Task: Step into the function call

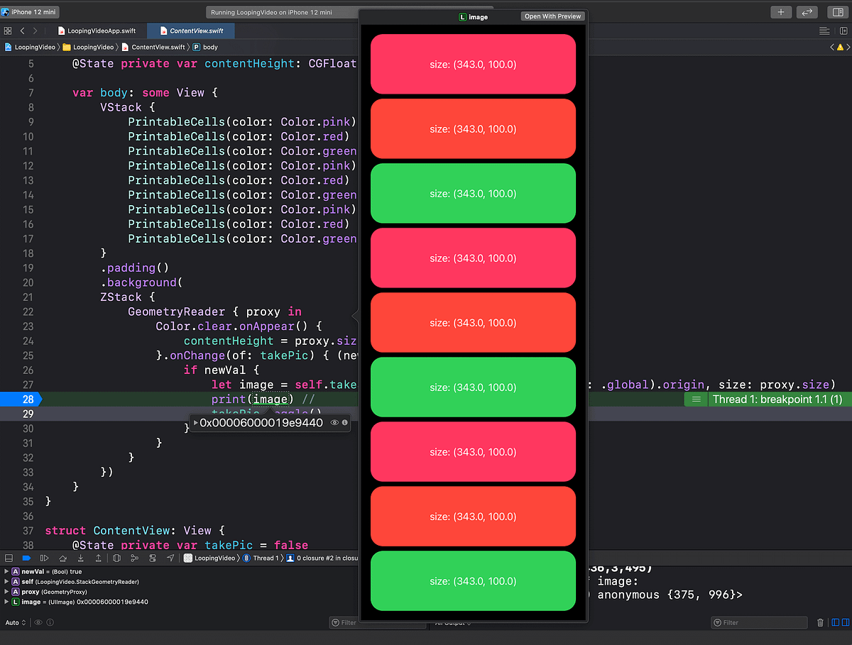Action: [x=80, y=558]
